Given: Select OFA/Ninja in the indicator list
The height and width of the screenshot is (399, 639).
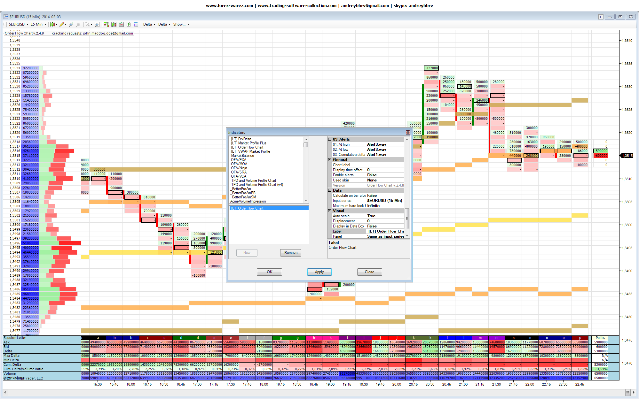Looking at the screenshot, I should coord(239,168).
